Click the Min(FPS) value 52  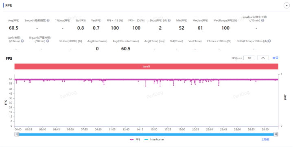pos(181,28)
